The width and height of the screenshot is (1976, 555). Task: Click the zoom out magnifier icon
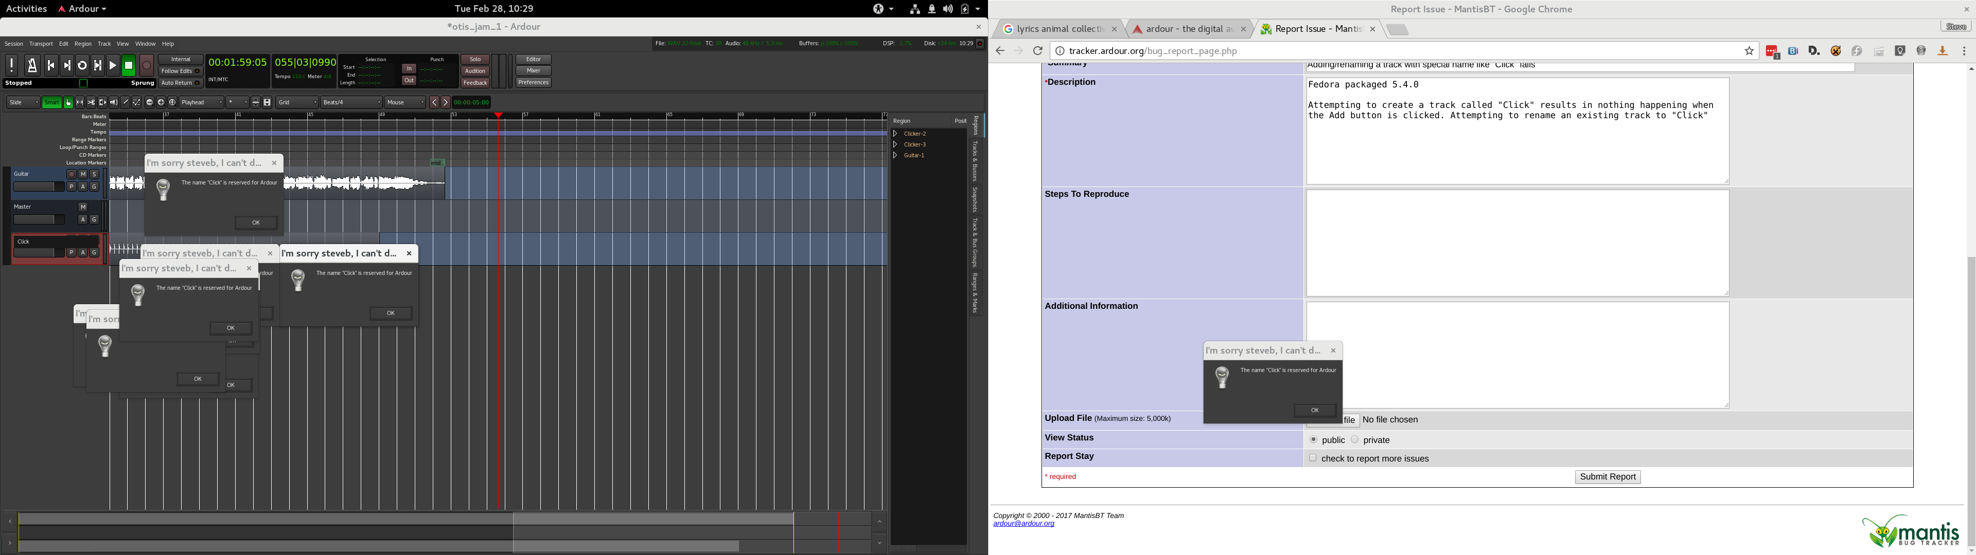click(150, 103)
